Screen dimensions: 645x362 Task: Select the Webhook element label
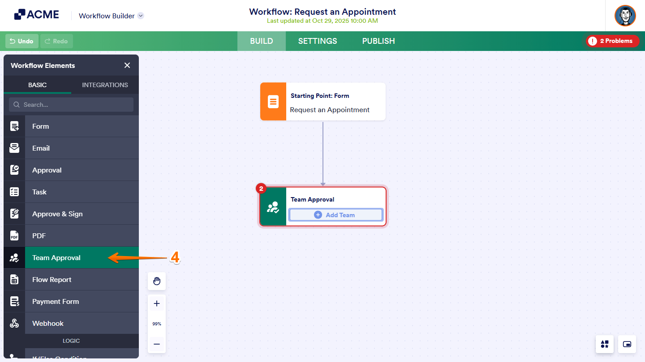tap(48, 324)
